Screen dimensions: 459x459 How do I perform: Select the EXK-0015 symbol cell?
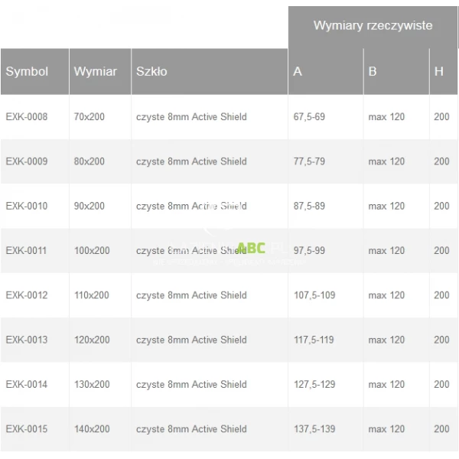pos(27,429)
